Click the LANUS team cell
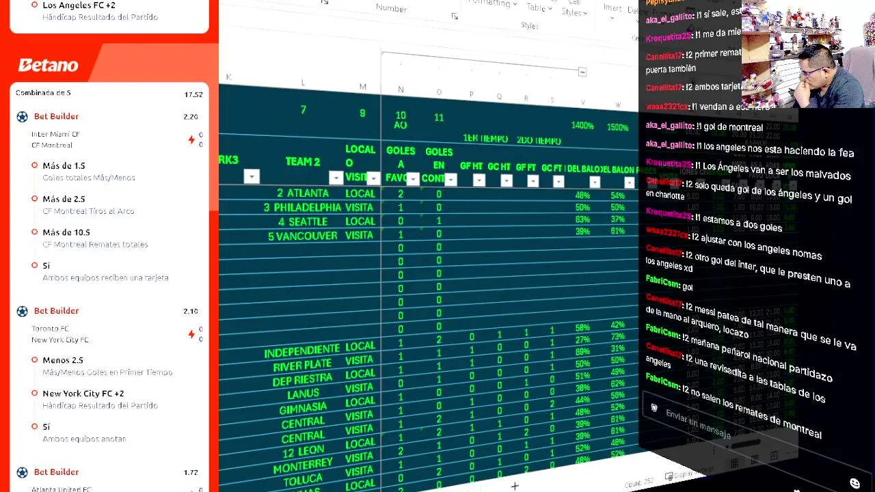The image size is (875, 492). (x=303, y=394)
